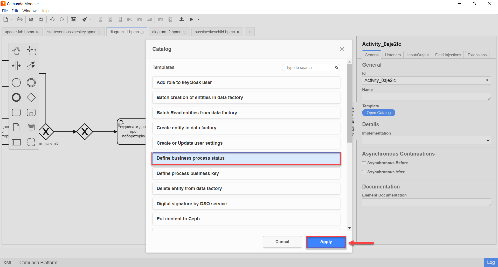Create a task from palette

pos(16,113)
